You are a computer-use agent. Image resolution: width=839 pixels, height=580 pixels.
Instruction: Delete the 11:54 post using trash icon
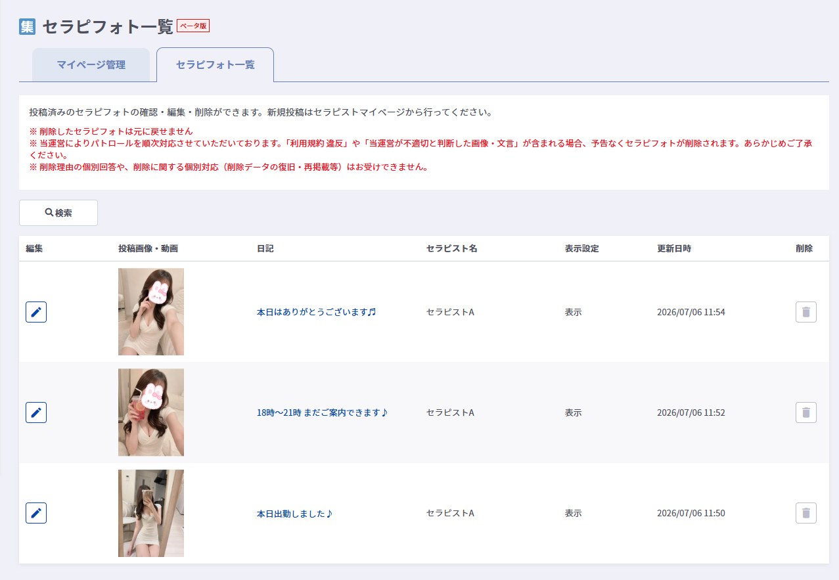pyautogui.click(x=806, y=312)
